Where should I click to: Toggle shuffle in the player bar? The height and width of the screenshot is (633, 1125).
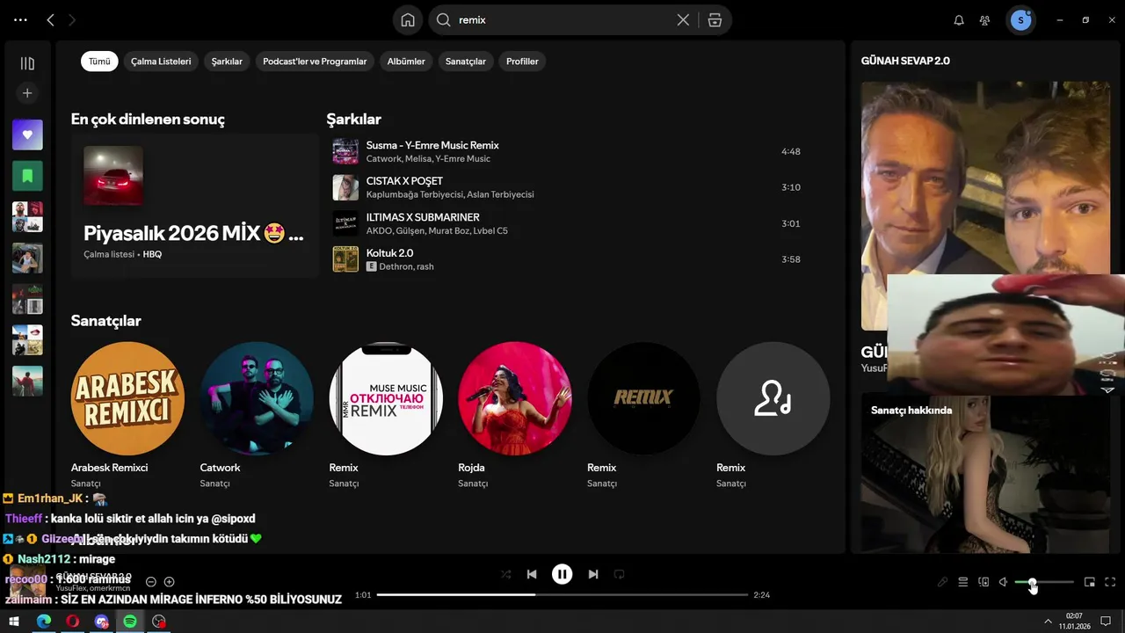point(505,574)
